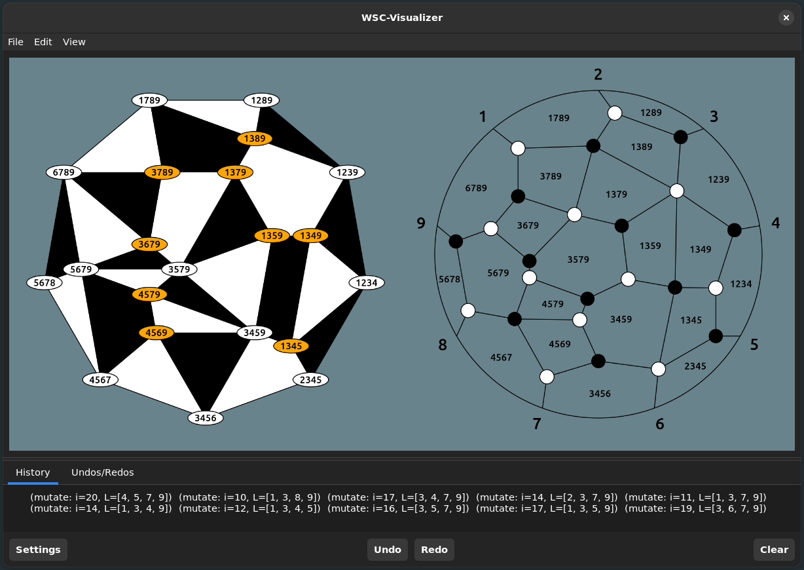Screen dimensions: 804x570
Task: Select the History tab
Action: click(x=33, y=472)
